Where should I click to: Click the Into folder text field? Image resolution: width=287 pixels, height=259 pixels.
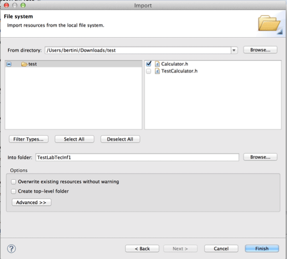coord(137,157)
